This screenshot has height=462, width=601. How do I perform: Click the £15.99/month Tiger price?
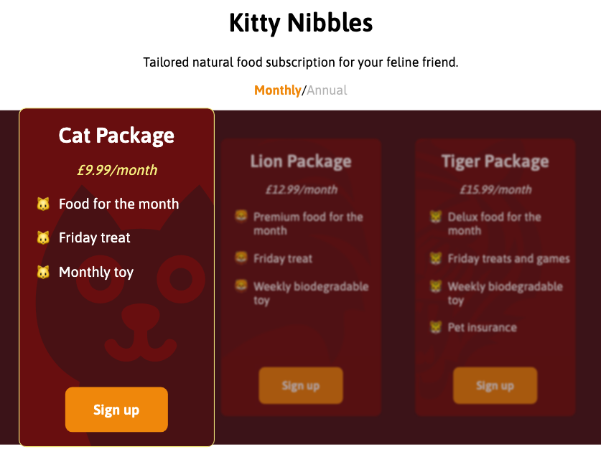495,190
